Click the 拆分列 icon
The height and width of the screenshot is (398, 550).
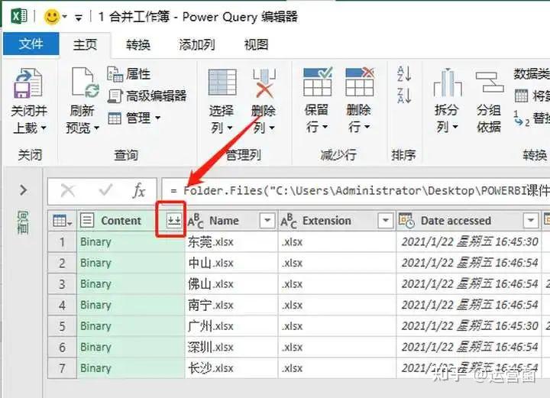click(x=448, y=83)
